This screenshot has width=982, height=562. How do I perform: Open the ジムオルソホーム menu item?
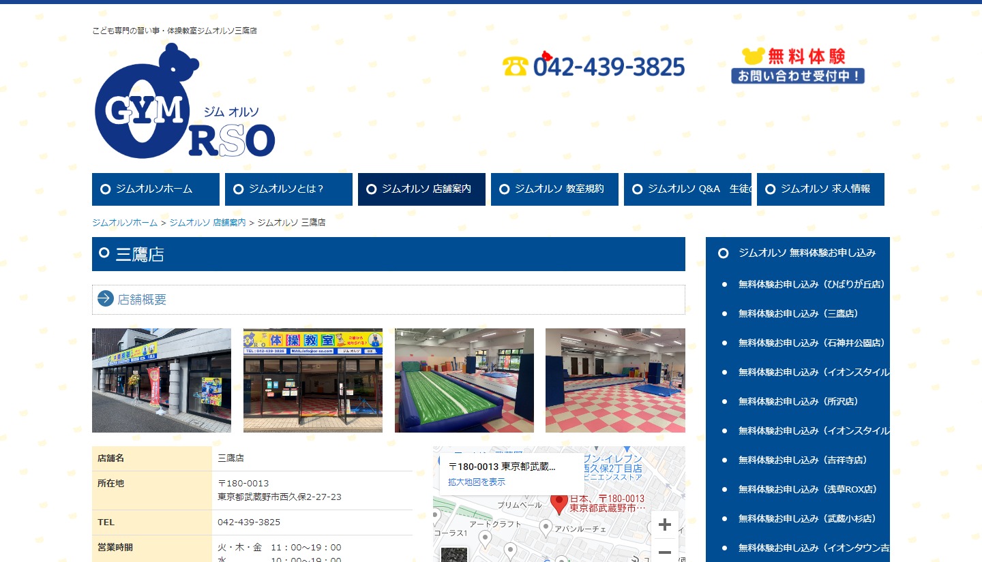155,189
